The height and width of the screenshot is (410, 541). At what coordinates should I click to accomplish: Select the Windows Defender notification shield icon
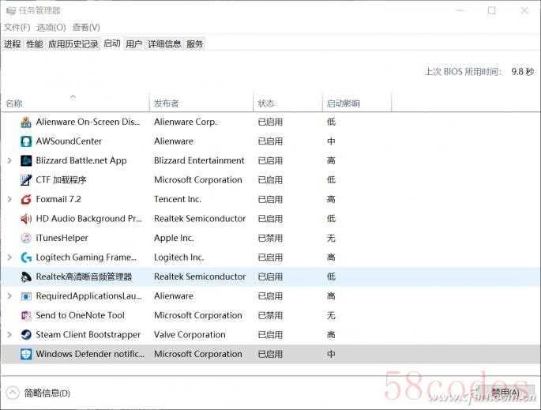point(26,354)
